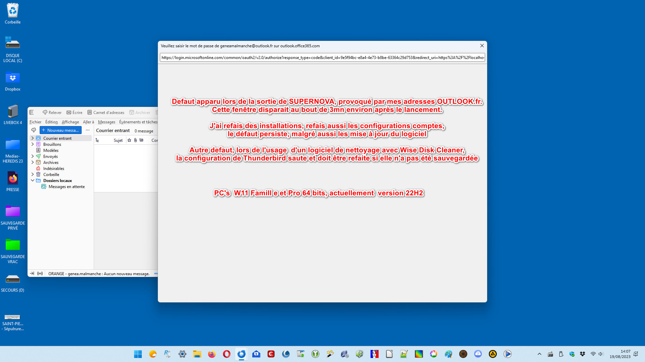Image resolution: width=645 pixels, height=362 pixels.
Task: Open the SAINT-PIE... Sépulture desktop file
Action: [13, 322]
